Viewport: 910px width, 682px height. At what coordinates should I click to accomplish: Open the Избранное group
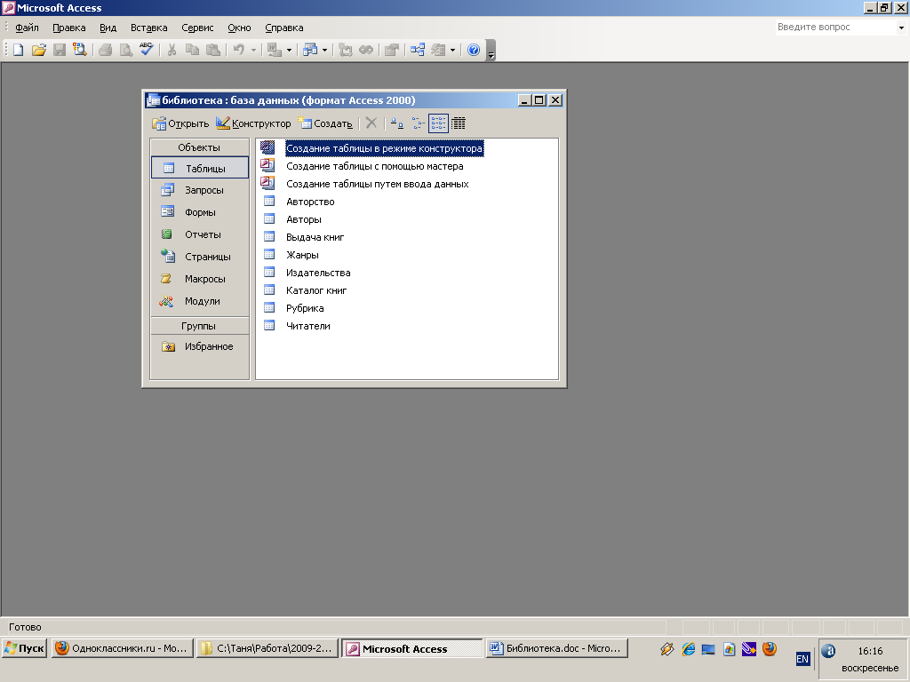click(x=200, y=346)
